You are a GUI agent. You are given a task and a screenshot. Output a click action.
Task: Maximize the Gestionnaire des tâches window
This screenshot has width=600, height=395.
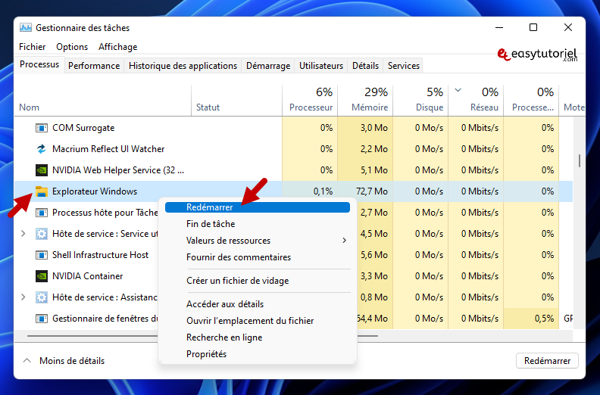click(533, 27)
